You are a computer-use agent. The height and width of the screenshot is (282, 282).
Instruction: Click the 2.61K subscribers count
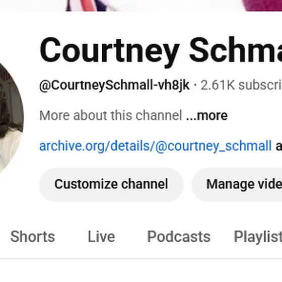[x=241, y=85]
